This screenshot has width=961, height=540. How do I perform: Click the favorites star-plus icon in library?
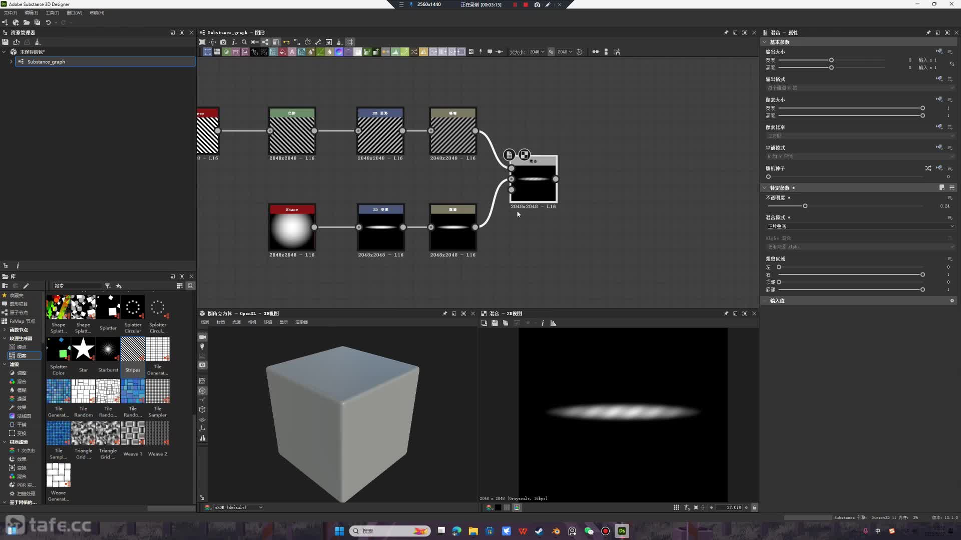(119, 285)
